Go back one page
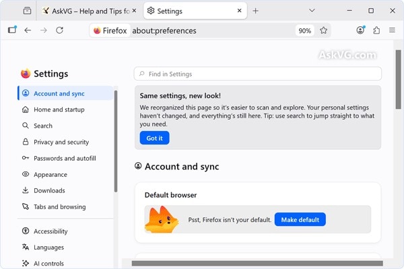Viewport: 404px width, 269px height. (x=28, y=30)
